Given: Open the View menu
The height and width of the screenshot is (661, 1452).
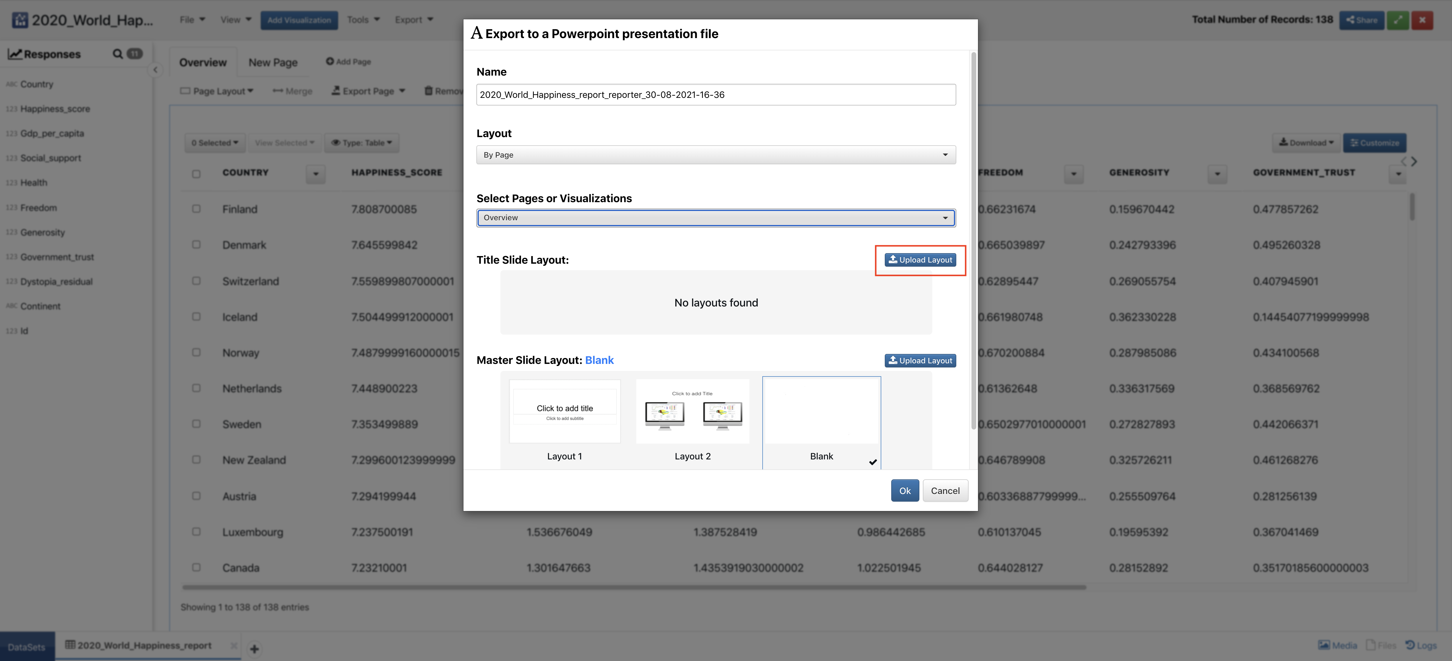Looking at the screenshot, I should coord(236,20).
